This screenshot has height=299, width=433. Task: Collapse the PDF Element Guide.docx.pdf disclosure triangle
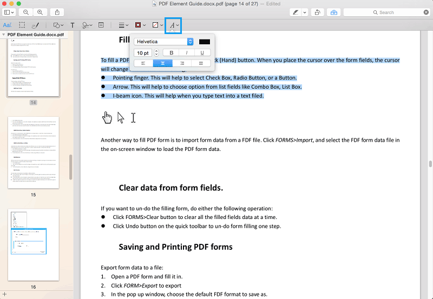[4, 35]
